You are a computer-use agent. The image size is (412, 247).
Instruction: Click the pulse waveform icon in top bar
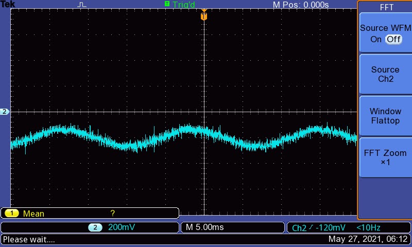tap(82, 5)
